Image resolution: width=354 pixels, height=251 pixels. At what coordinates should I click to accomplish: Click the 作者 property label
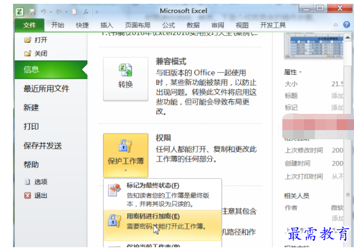coord(291,208)
